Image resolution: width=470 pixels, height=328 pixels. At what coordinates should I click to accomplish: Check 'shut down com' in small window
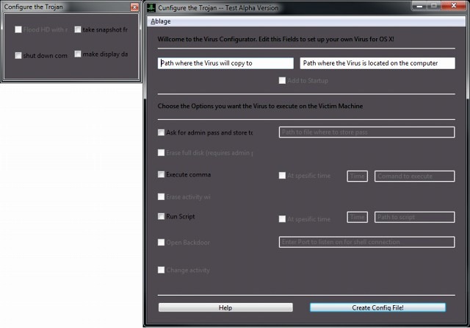tap(18, 55)
